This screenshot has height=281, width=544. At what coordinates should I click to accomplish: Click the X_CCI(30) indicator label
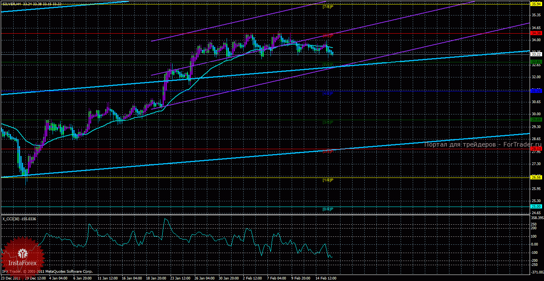tap(18, 219)
